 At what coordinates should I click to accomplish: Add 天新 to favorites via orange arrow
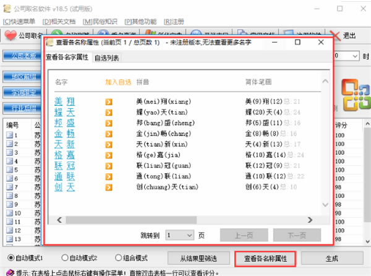click(109, 145)
